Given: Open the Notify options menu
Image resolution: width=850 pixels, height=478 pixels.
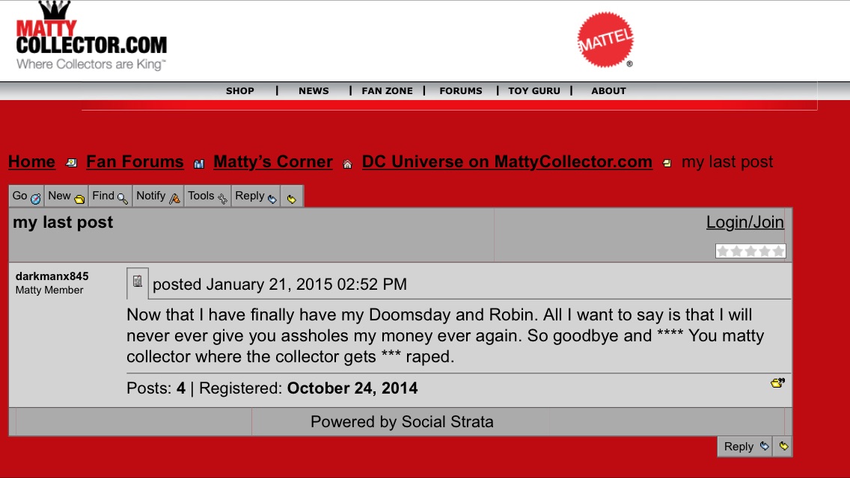Looking at the screenshot, I should pos(159,196).
